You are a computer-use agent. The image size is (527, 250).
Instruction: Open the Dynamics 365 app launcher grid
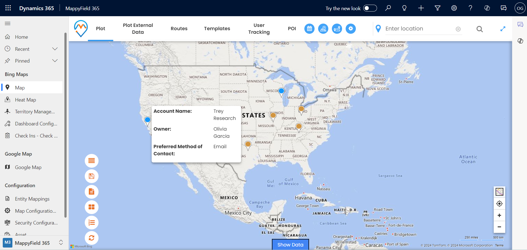8,8
